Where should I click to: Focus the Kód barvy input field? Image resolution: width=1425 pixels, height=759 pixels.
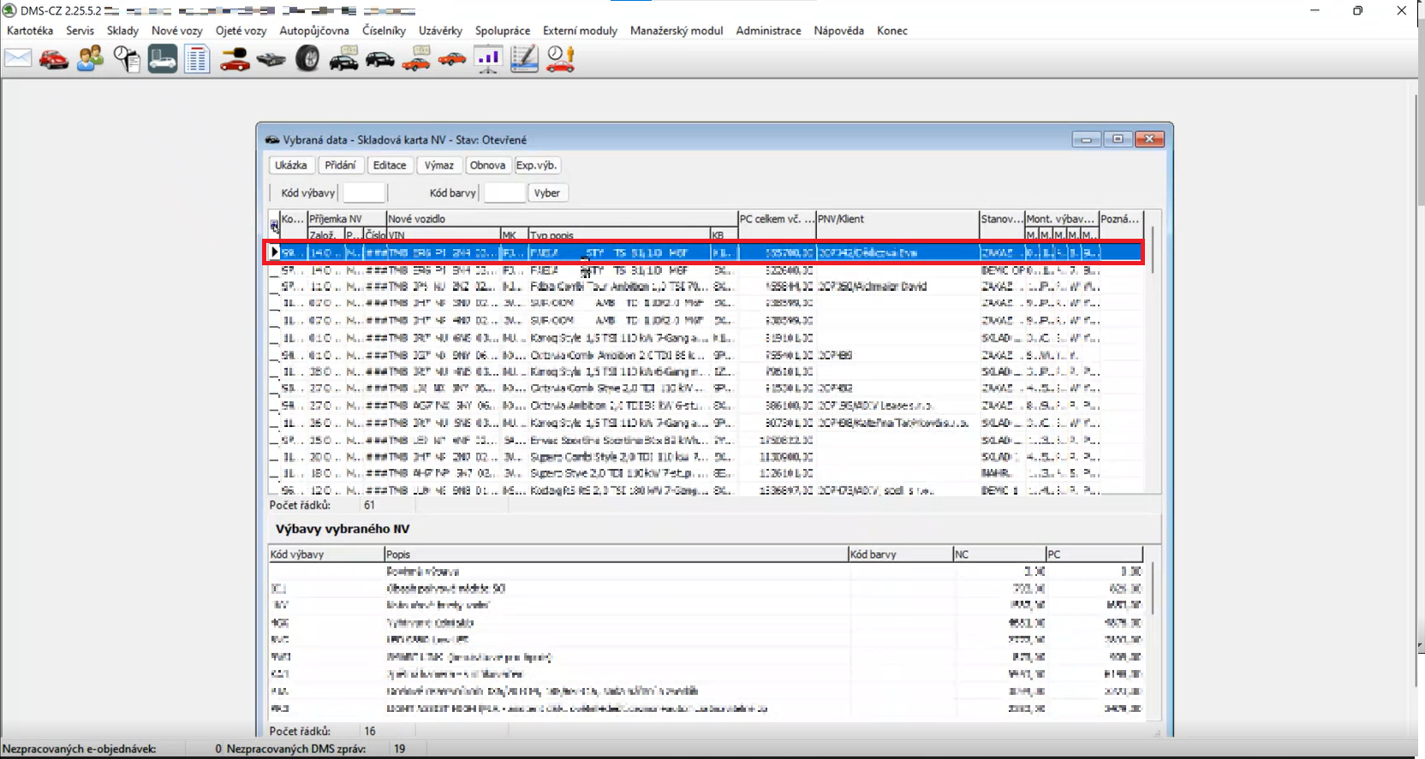click(x=504, y=193)
